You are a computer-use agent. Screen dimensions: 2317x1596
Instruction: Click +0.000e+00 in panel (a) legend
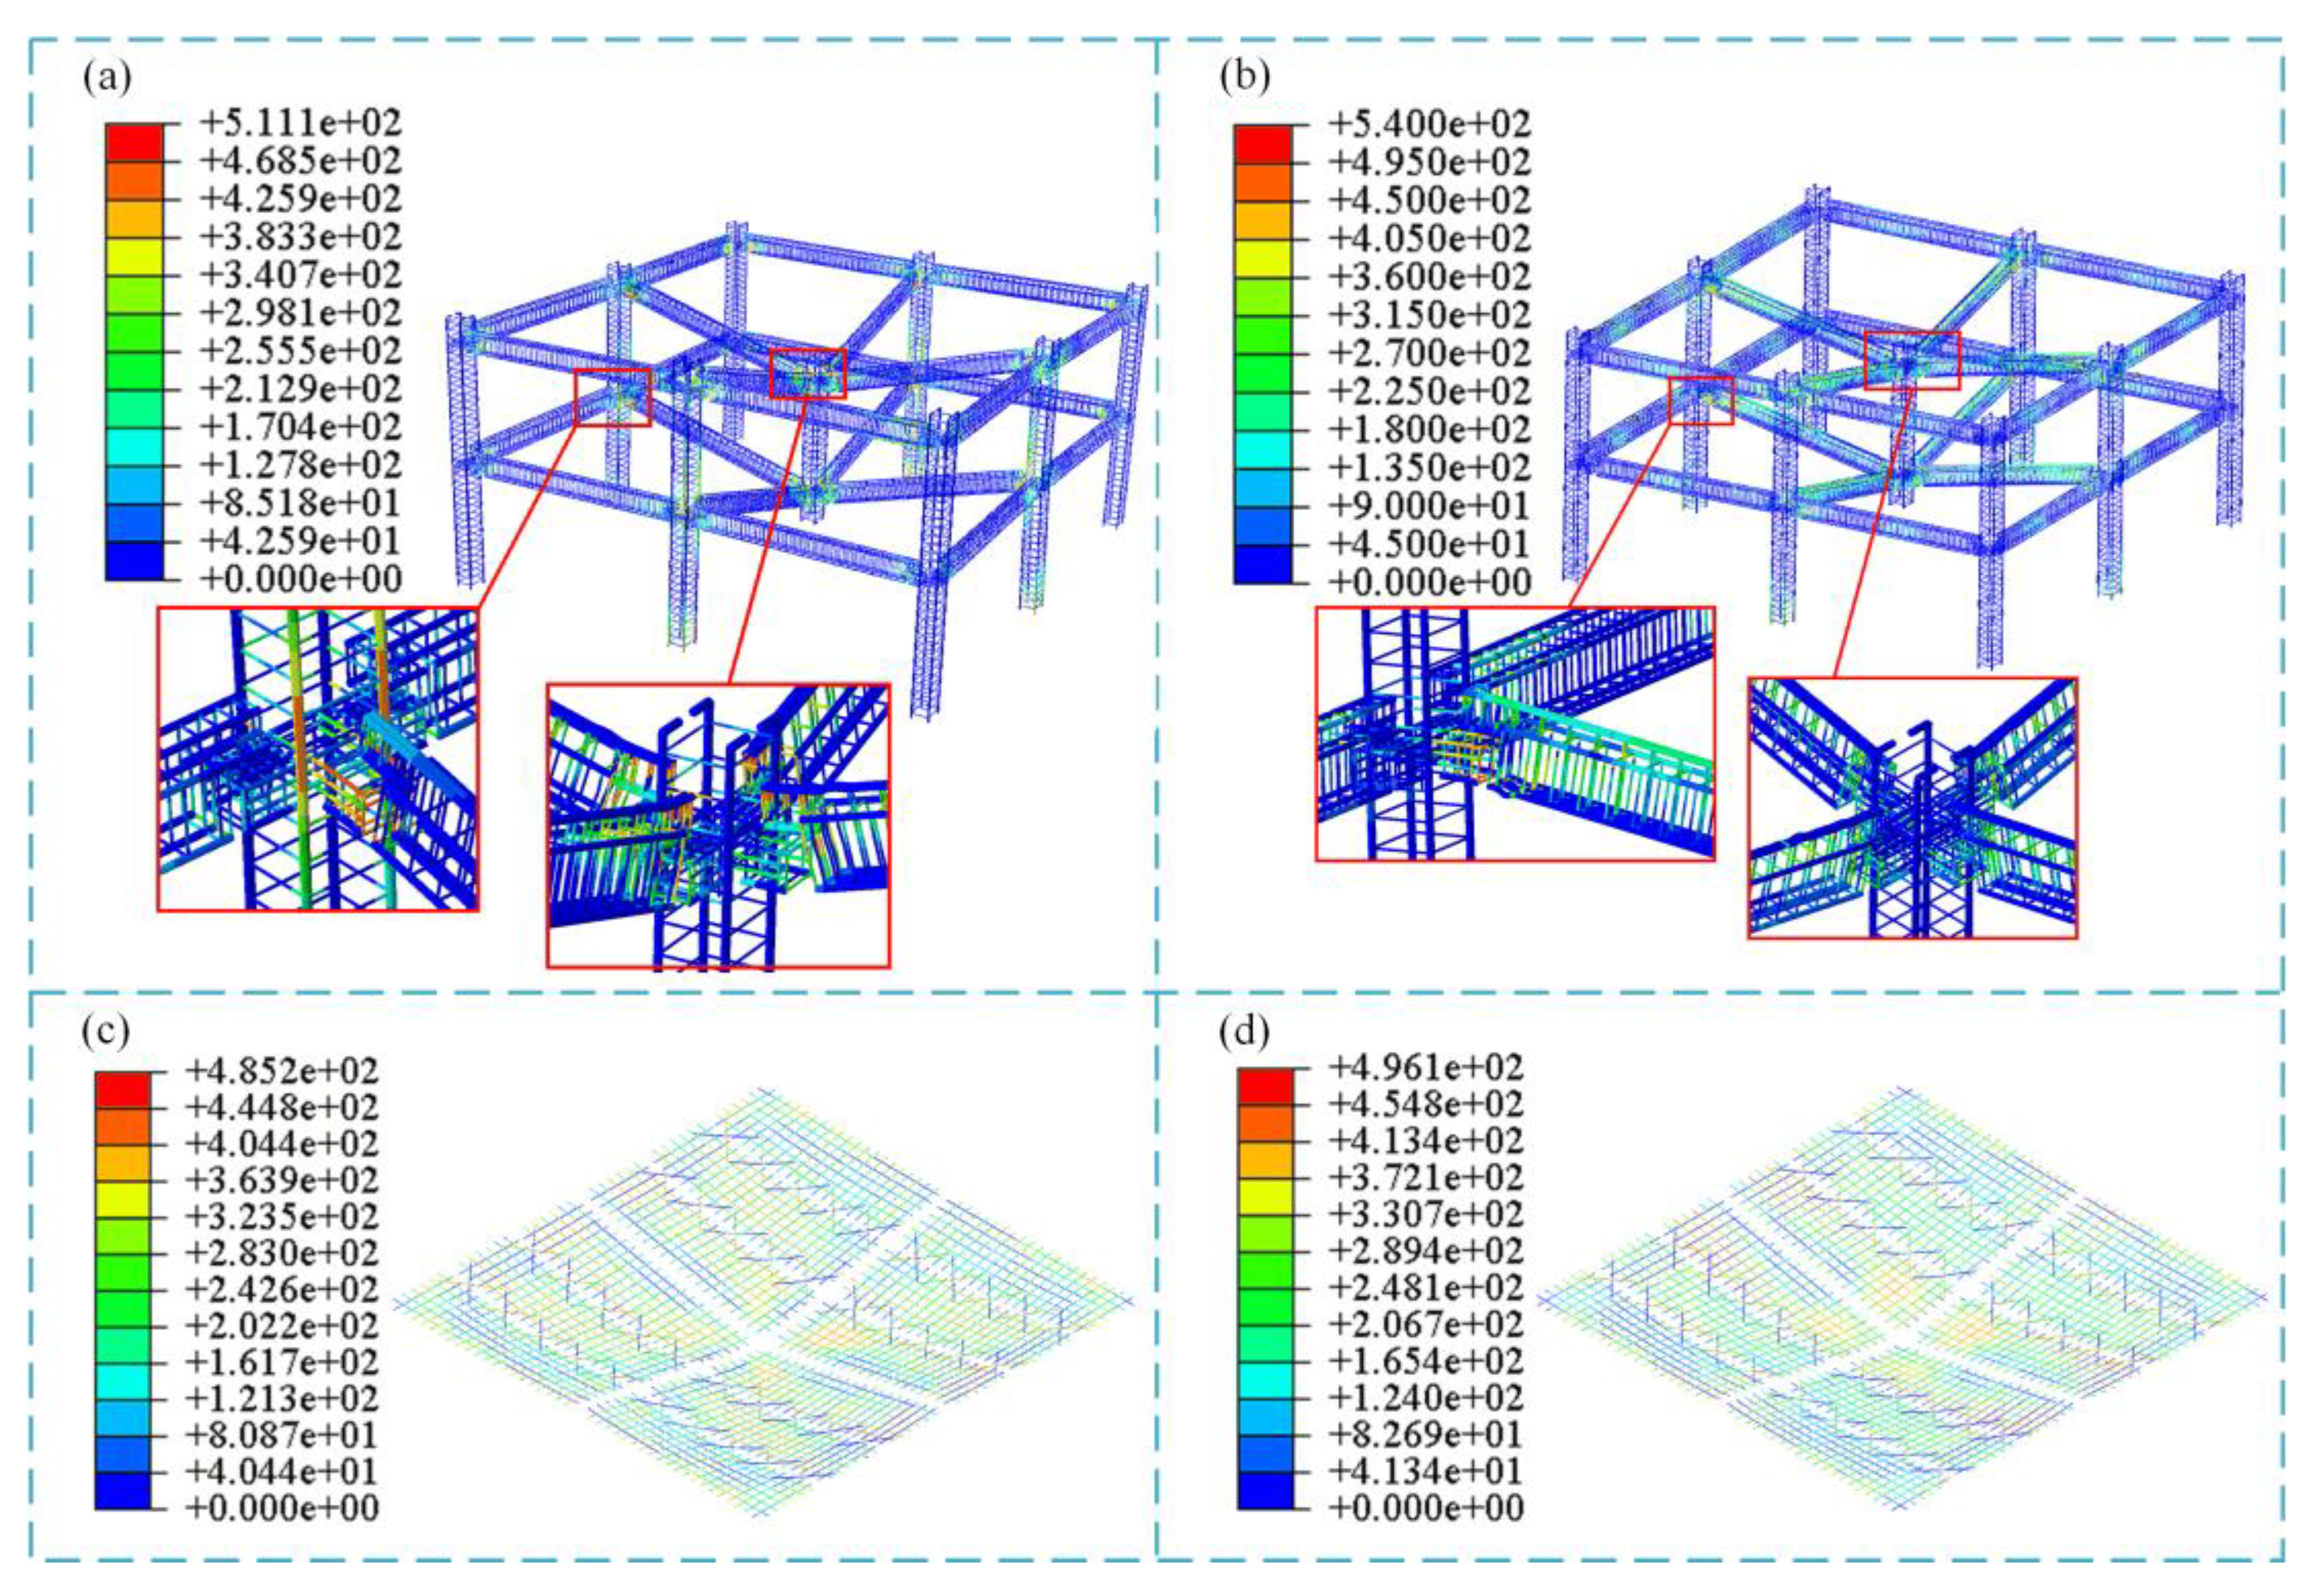(x=300, y=579)
